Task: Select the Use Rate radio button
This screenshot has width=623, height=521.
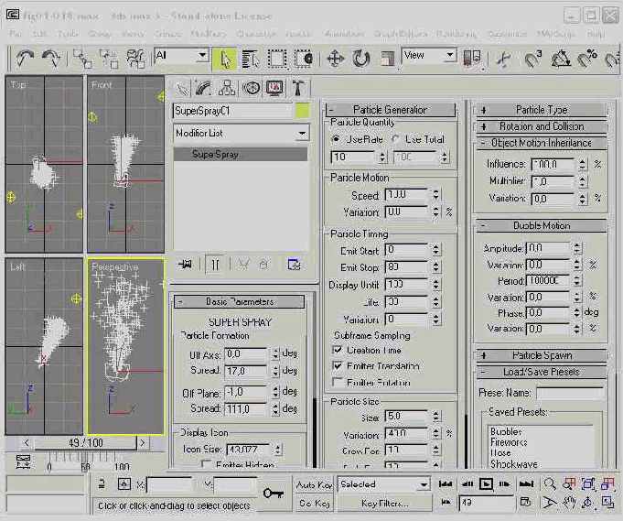Action: coord(337,139)
